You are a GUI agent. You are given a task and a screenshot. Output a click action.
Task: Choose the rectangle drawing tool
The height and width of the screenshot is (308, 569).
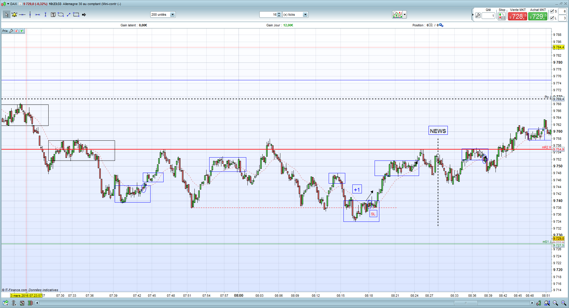tap(76, 15)
